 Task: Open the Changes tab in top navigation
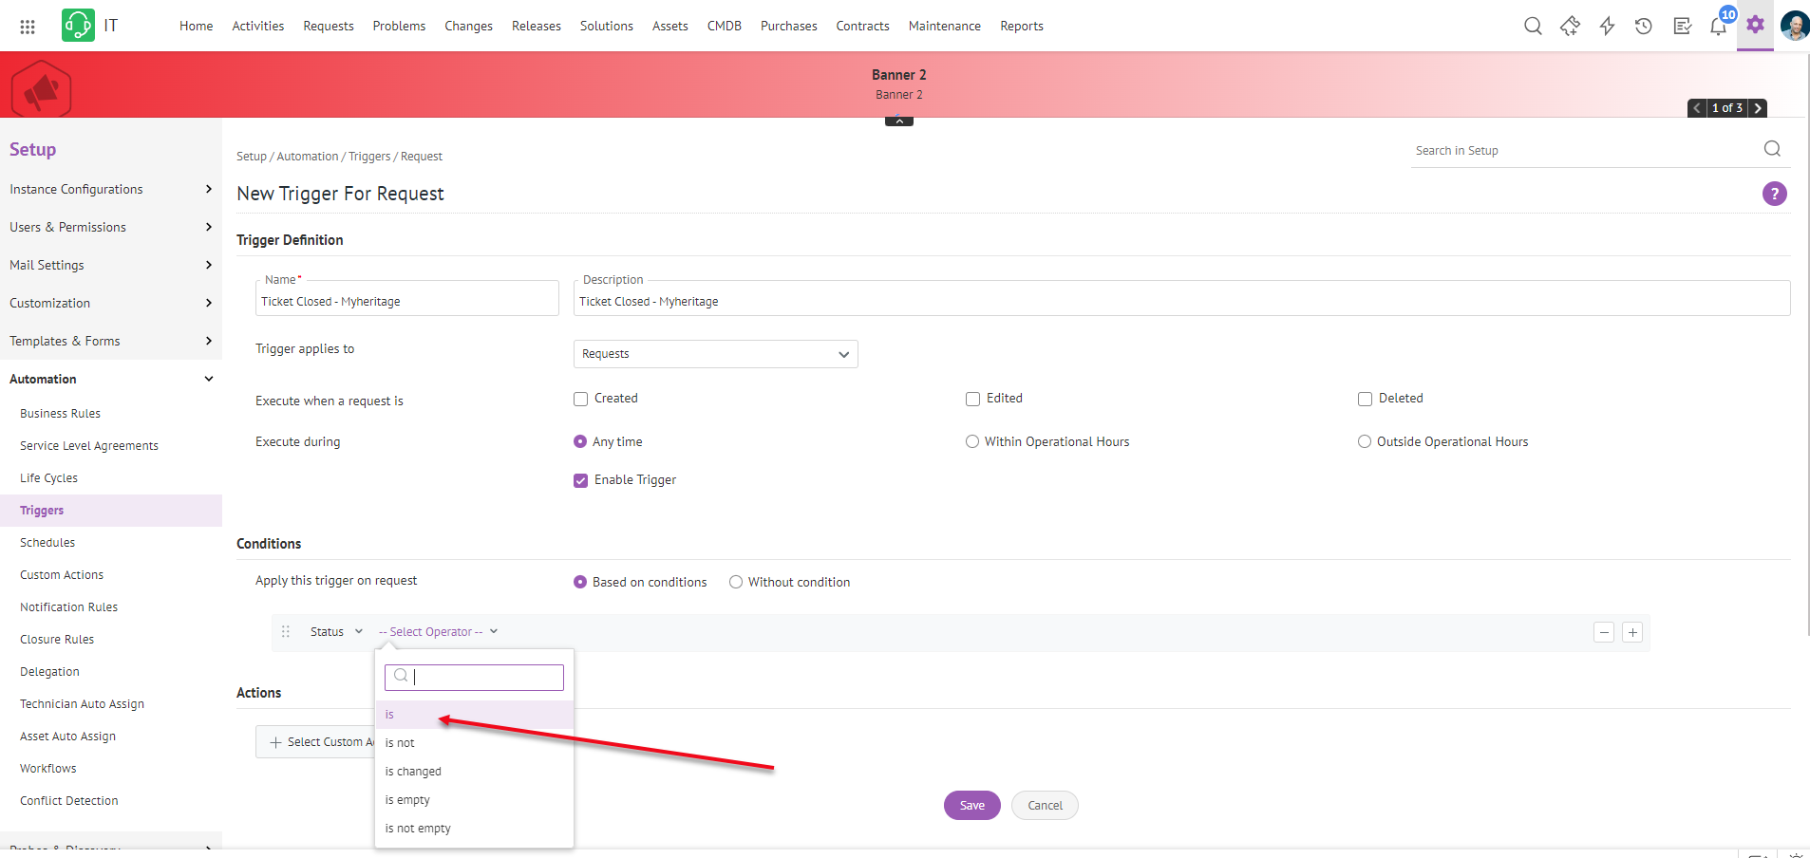click(468, 27)
